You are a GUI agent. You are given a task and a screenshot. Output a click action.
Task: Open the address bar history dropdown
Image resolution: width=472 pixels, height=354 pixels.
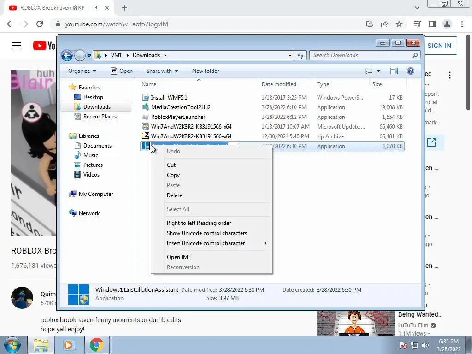point(290,55)
